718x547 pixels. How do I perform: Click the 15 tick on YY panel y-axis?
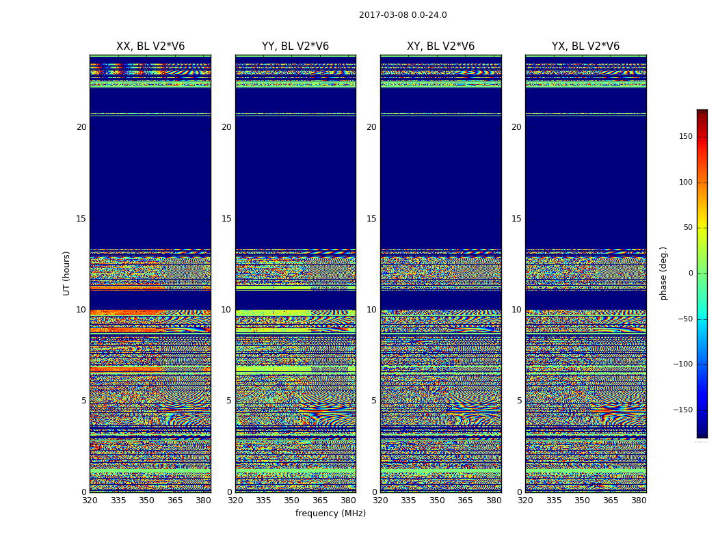[226, 219]
